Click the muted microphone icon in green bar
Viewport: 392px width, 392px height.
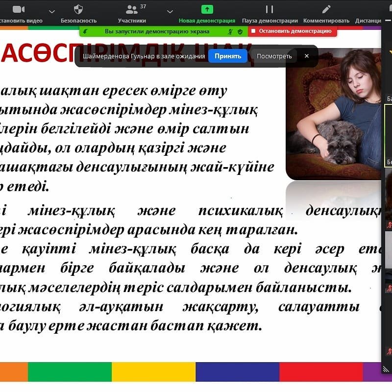[230, 31]
